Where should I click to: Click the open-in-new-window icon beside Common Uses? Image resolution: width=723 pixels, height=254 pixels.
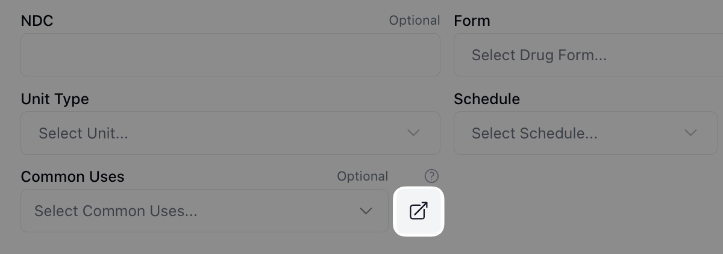[x=418, y=211]
